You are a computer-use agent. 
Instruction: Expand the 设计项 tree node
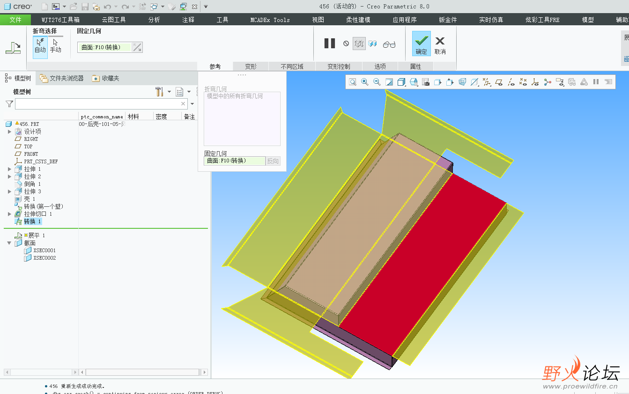pyautogui.click(x=9, y=131)
